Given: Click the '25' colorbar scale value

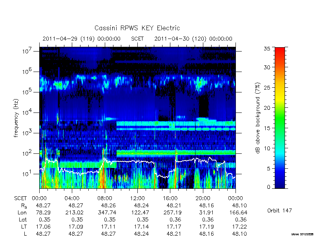Looking at the screenshot, I should click(267, 87).
